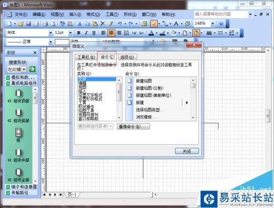Image resolution: width=274 pixels, height=208 pixels.
Task: Click the Save floppy disk icon
Action: click(28, 23)
